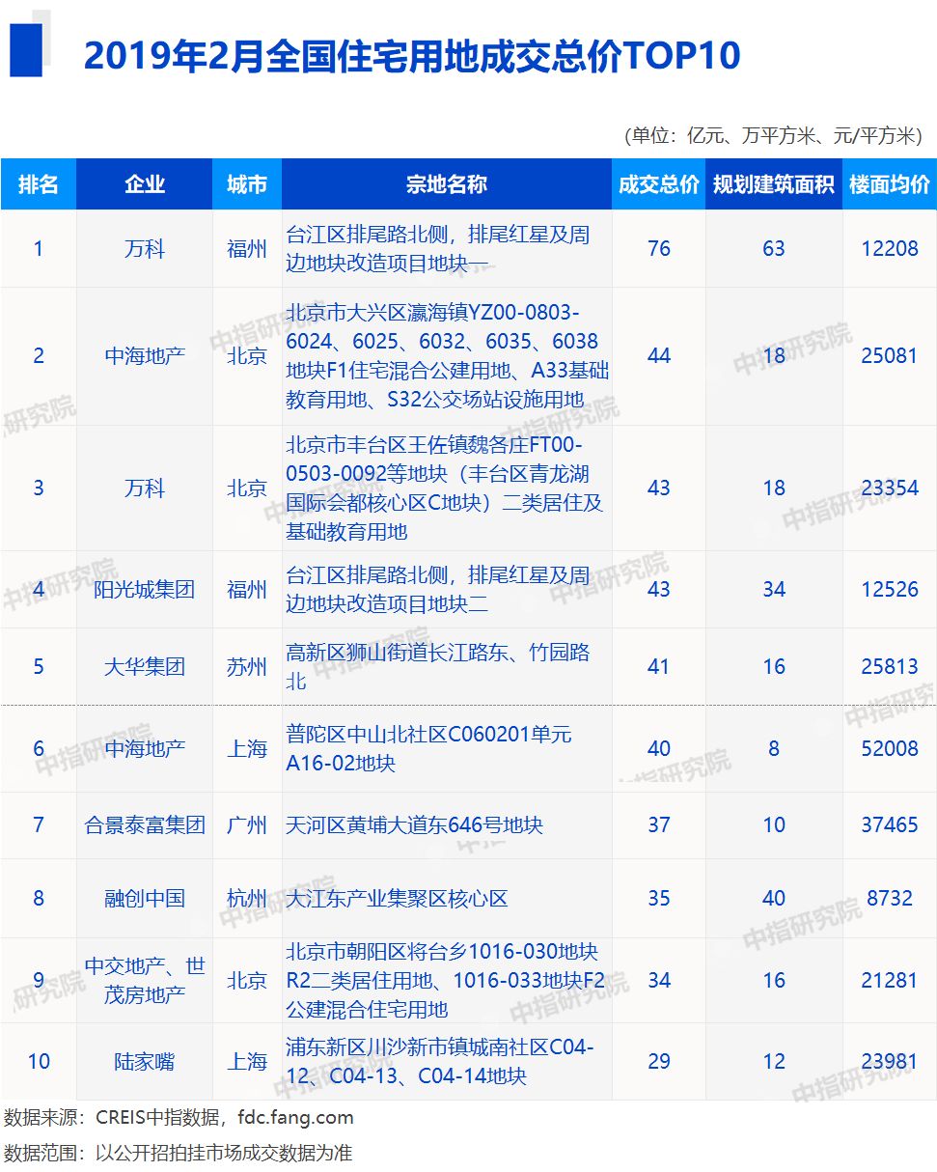Click the land name 普陀区中山北社区C060201单元
This screenshot has width=937, height=1172.
coord(429,748)
